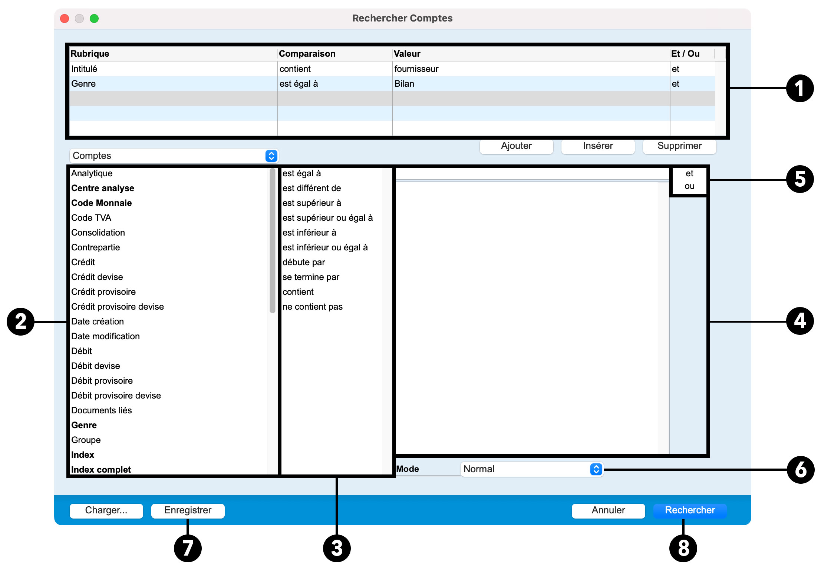The width and height of the screenshot is (821, 573).
Task: Click the value input field
Action: pyautogui.click(x=532, y=174)
